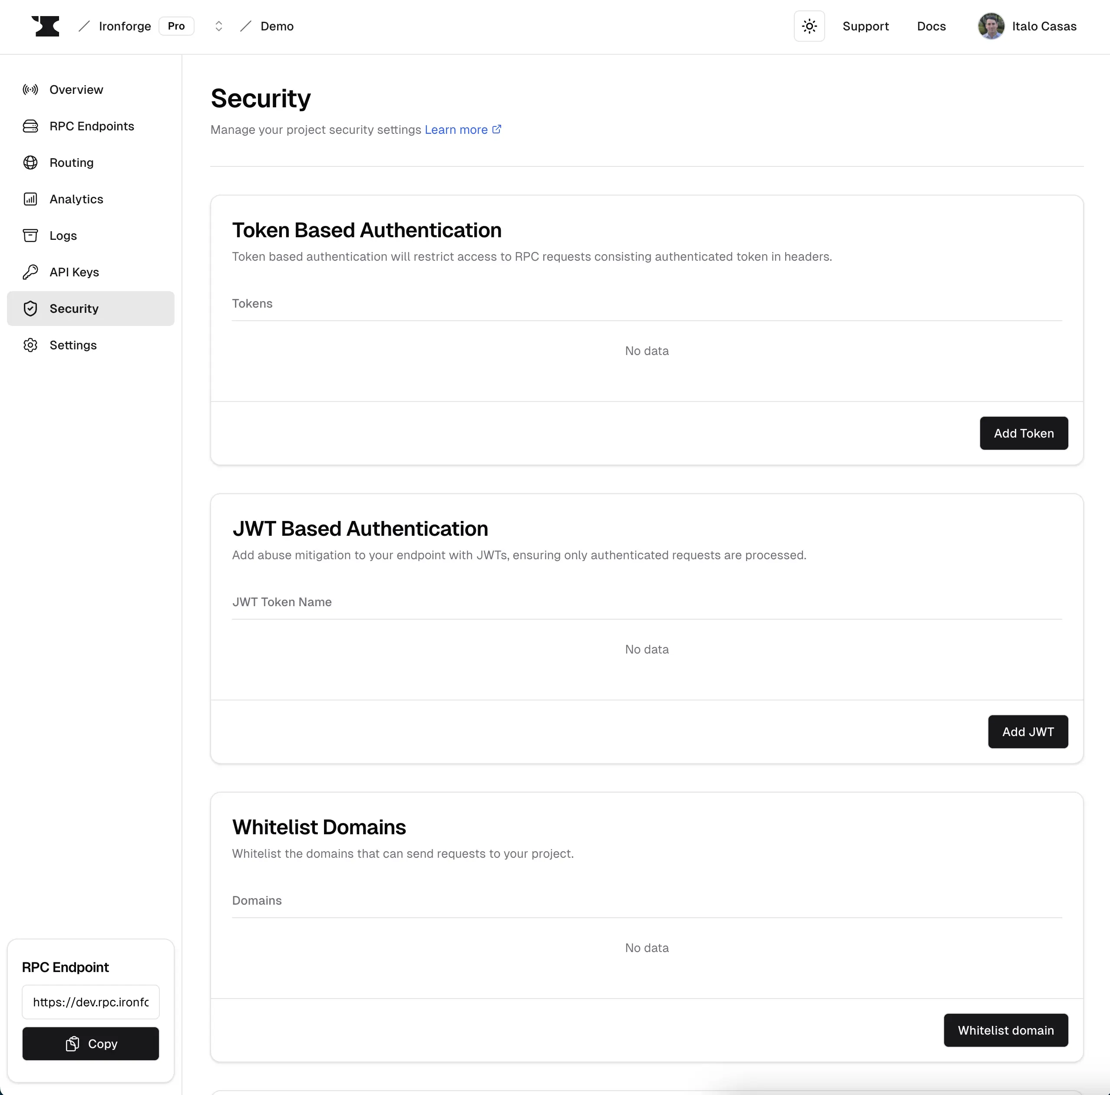1110x1095 pixels.
Task: Open the Support page
Action: [865, 27]
